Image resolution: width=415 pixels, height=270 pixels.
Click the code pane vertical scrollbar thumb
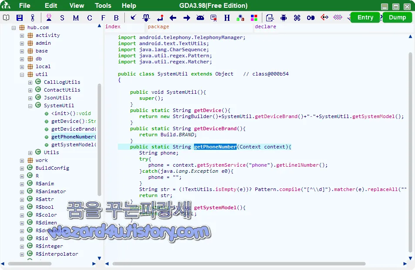tap(410, 152)
